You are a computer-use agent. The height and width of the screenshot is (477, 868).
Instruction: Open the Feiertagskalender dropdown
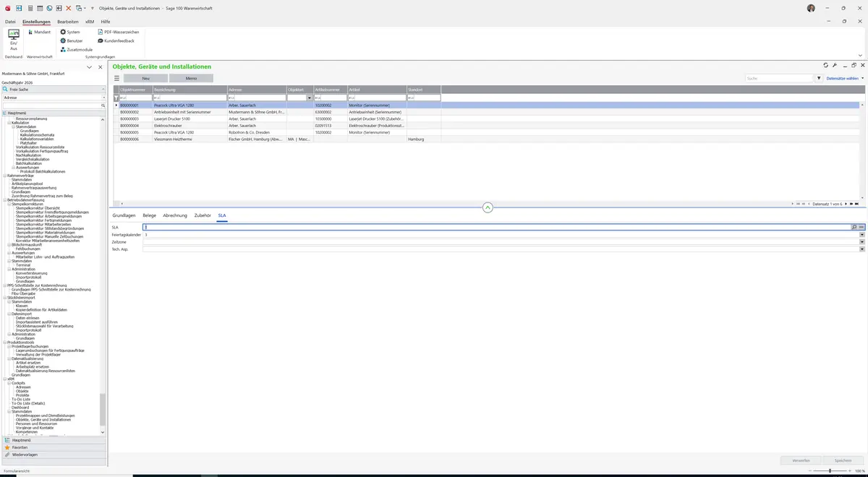pyautogui.click(x=862, y=235)
